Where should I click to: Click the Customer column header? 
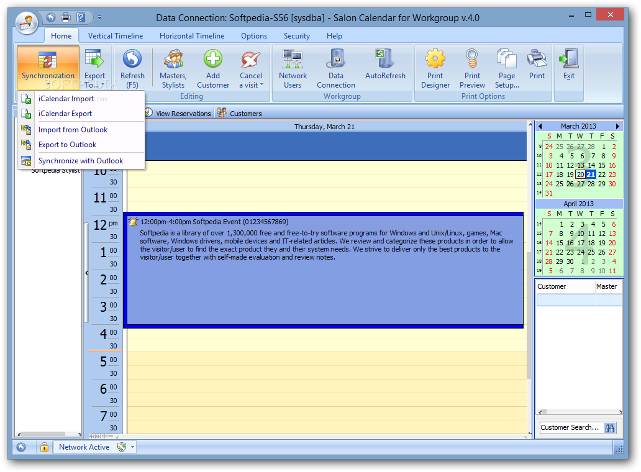tap(565, 286)
